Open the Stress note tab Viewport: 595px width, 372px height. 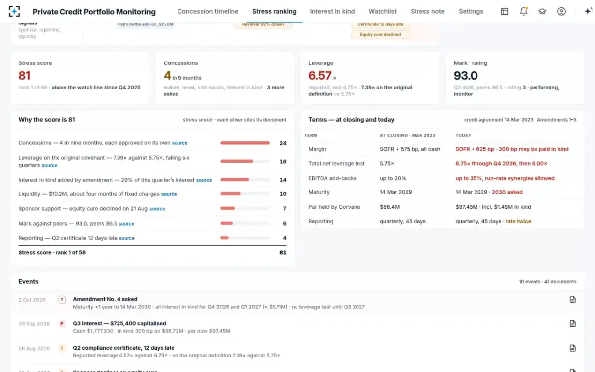click(427, 11)
